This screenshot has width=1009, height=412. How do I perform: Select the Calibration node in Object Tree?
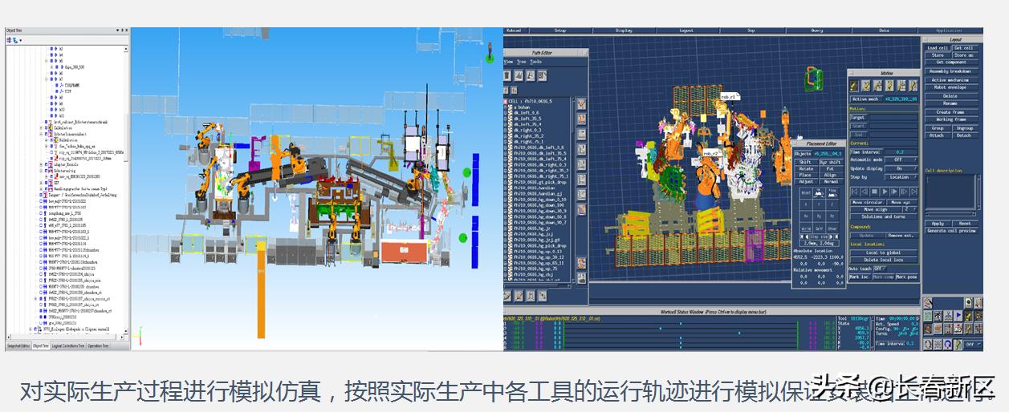point(63,127)
